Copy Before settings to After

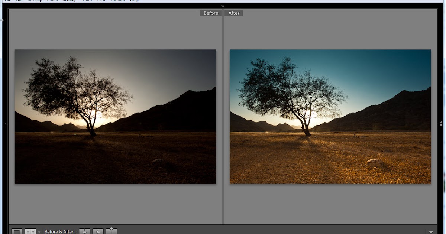[x=84, y=231]
